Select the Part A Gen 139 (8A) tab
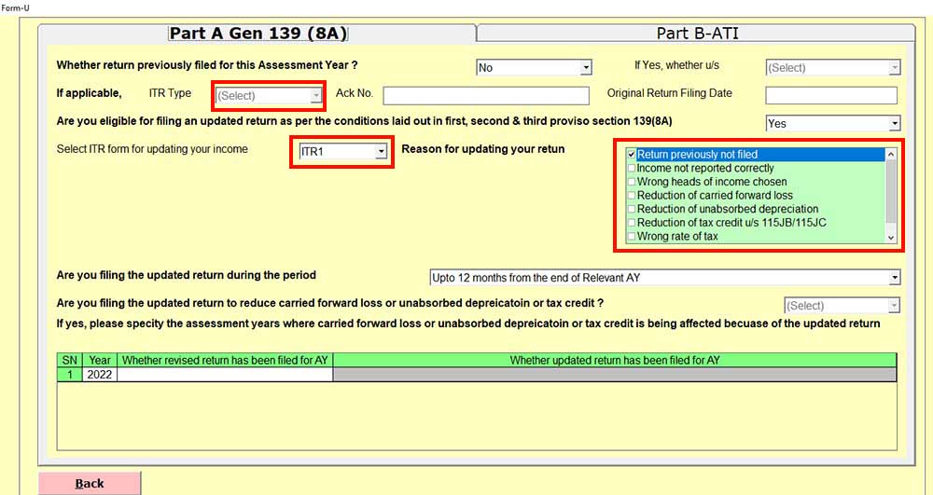The image size is (933, 495). coord(258,34)
